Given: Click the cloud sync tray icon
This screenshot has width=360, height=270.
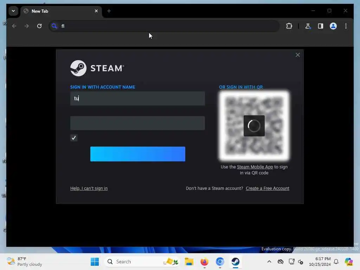Looking at the screenshot, I should click(280, 262).
